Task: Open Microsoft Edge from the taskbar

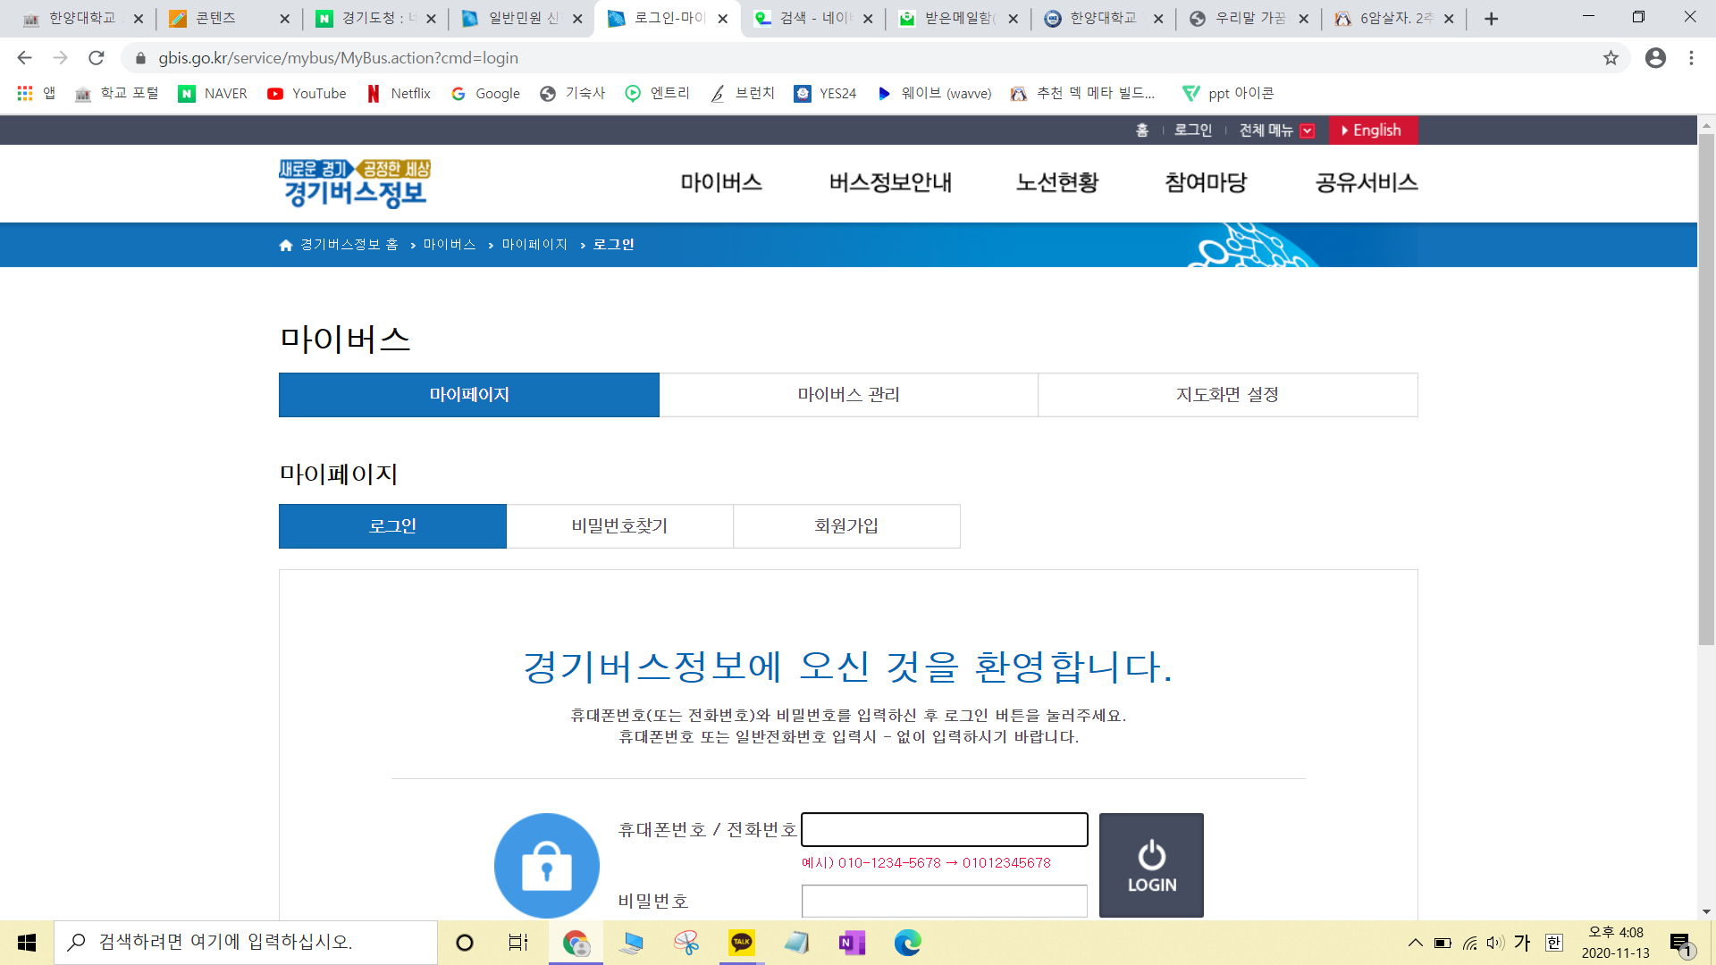Action: (907, 943)
